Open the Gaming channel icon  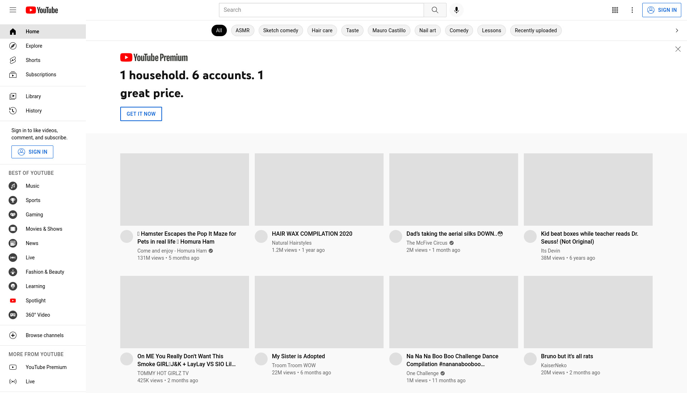[x=13, y=215]
